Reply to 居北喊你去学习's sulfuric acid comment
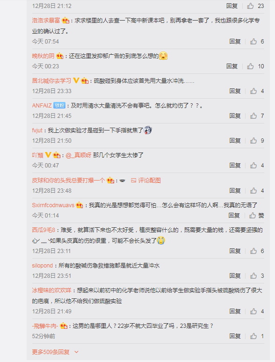The width and height of the screenshot is (275, 362). (x=235, y=91)
